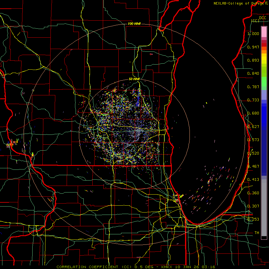Click the 0.467 scale value

253,166
